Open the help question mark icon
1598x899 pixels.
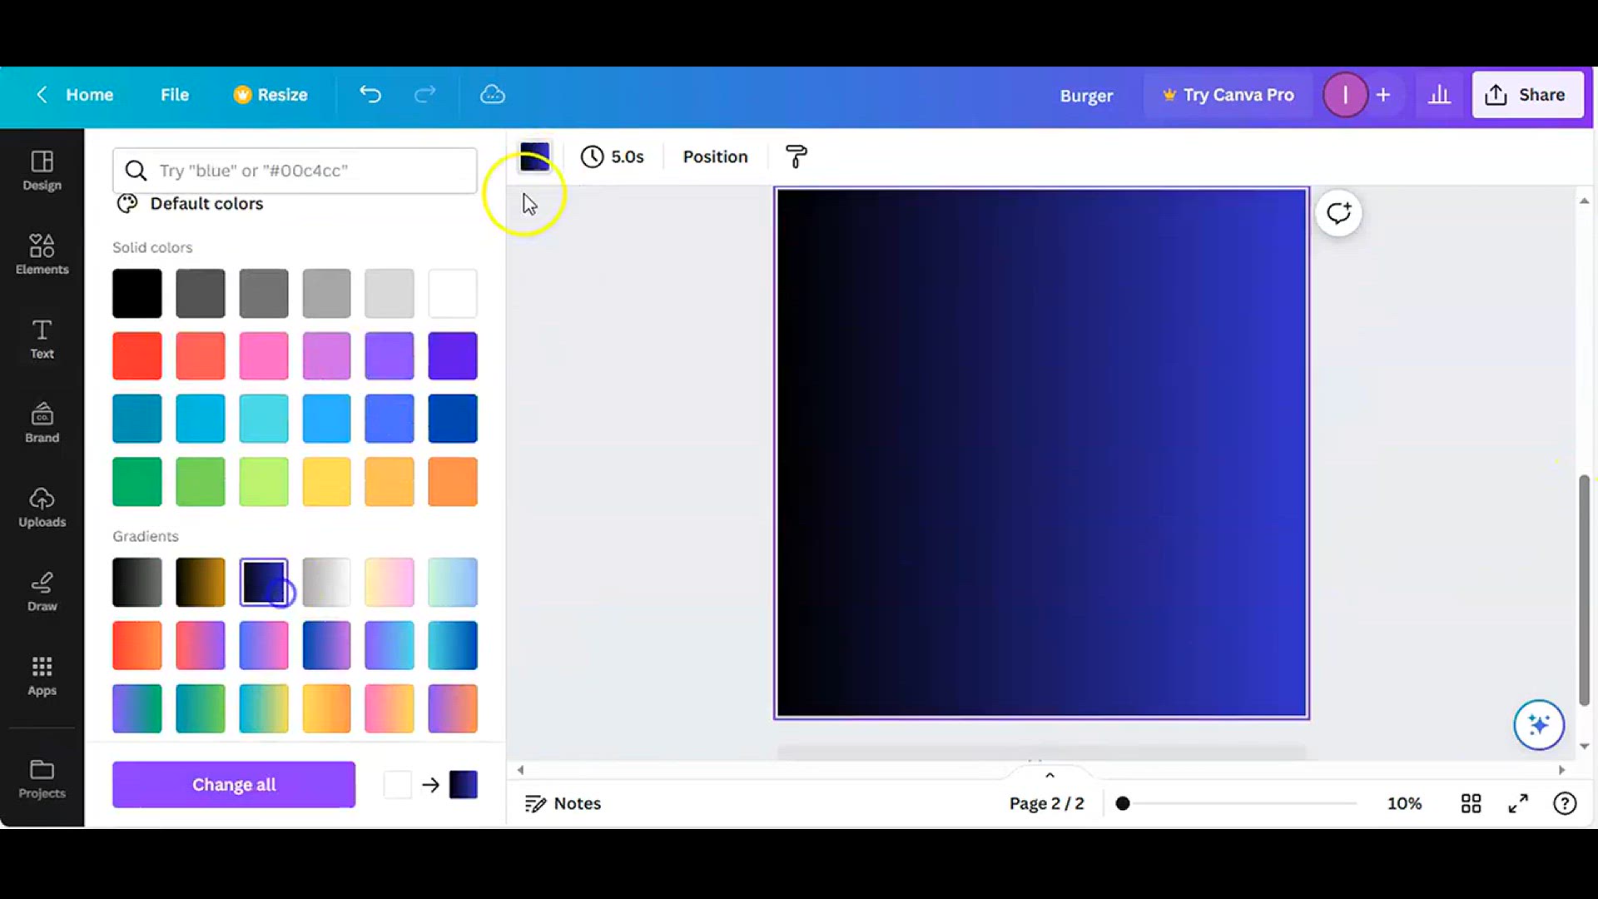coord(1565,803)
